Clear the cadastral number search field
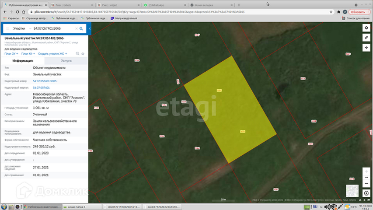Image resolution: width=373 pixels, height=210 pixels. [x=77, y=28]
